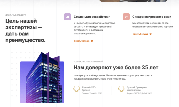
Task: Click the text «Форекс ЭКСПО Дубай 2020»
Action: pos(139,93)
